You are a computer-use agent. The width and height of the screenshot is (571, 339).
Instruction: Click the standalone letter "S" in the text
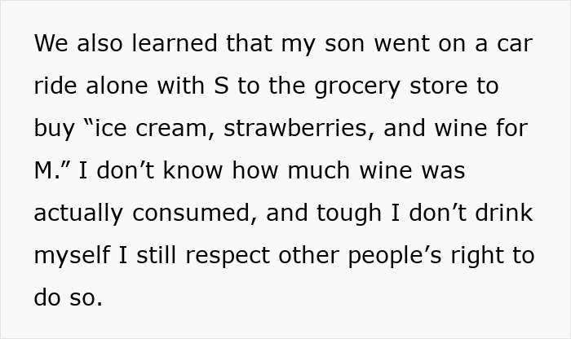coord(221,86)
